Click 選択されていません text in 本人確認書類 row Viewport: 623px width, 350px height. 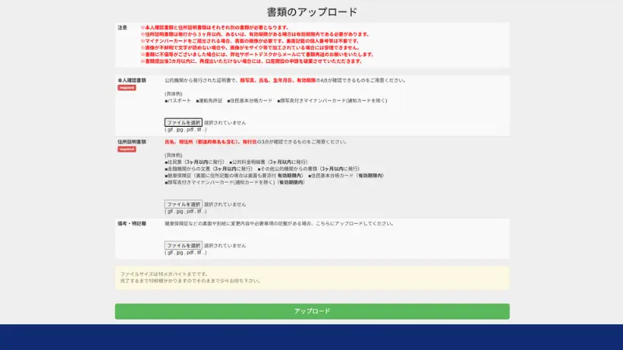click(225, 122)
